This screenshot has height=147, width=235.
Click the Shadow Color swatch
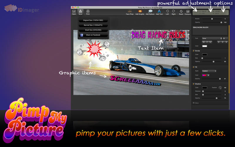204,88
